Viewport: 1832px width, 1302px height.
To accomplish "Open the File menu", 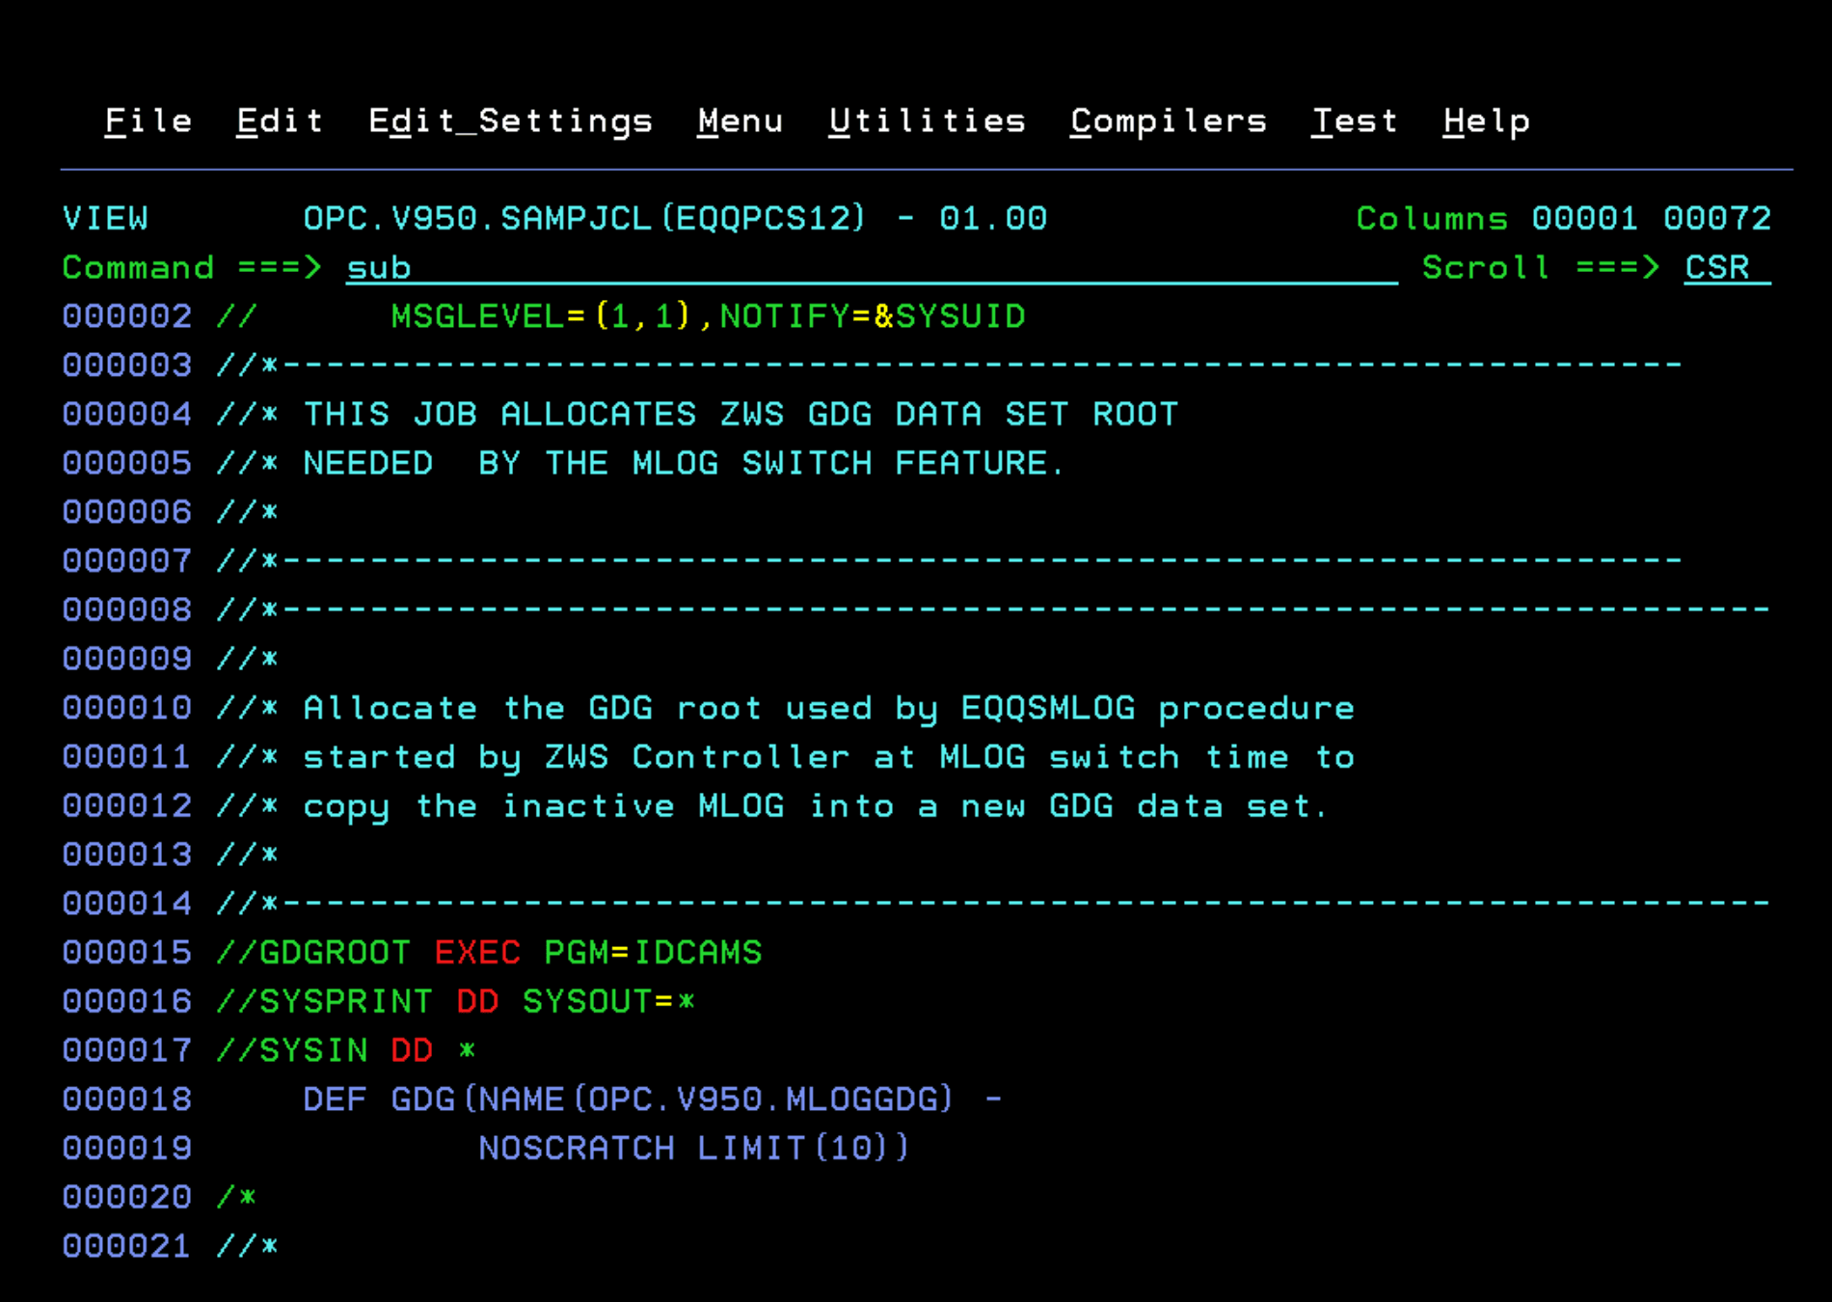I will click(x=148, y=121).
